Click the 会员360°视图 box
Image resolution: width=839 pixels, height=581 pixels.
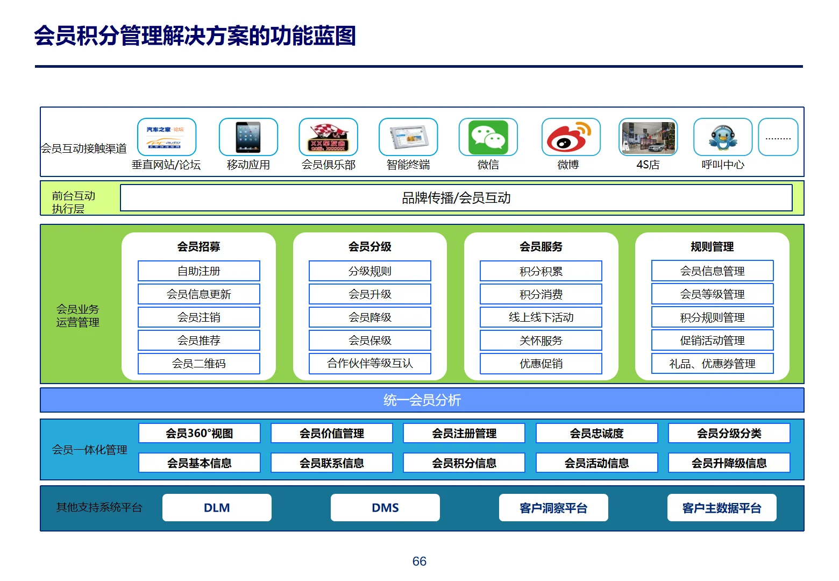point(199,433)
